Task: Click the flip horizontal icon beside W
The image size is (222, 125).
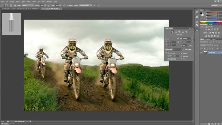Action: click(x=178, y=39)
